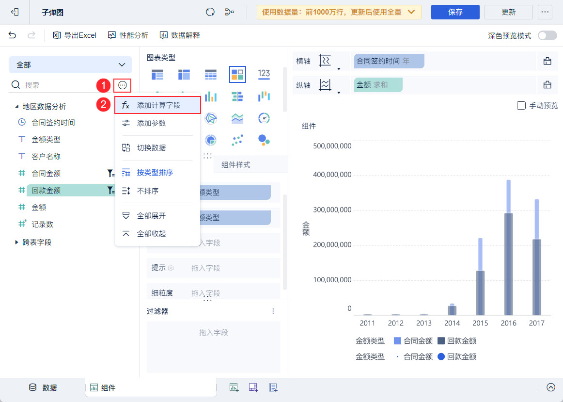
Task: Toggle 深色预览模式 dark preview switch
Action: click(x=547, y=35)
